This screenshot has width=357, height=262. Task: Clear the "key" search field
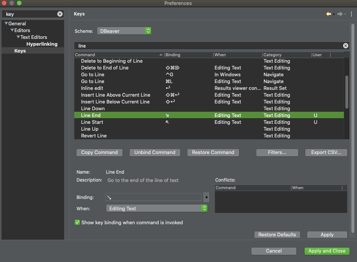[x=60, y=14]
